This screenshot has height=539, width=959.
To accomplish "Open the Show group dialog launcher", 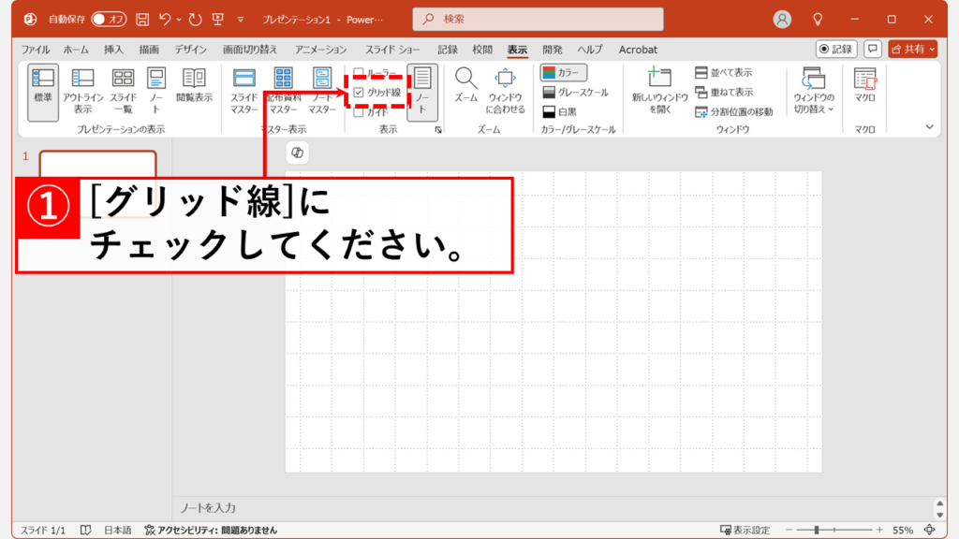I will (438, 129).
